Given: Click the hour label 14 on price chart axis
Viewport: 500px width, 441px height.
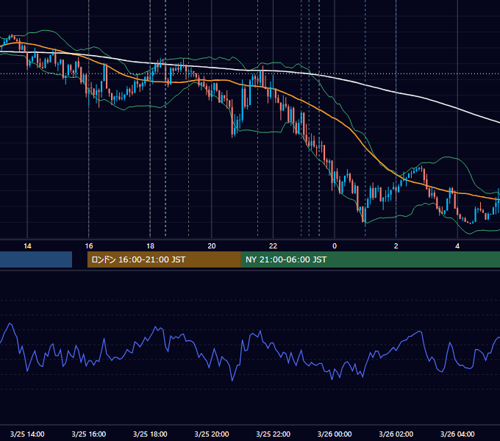Looking at the screenshot, I should (27, 245).
